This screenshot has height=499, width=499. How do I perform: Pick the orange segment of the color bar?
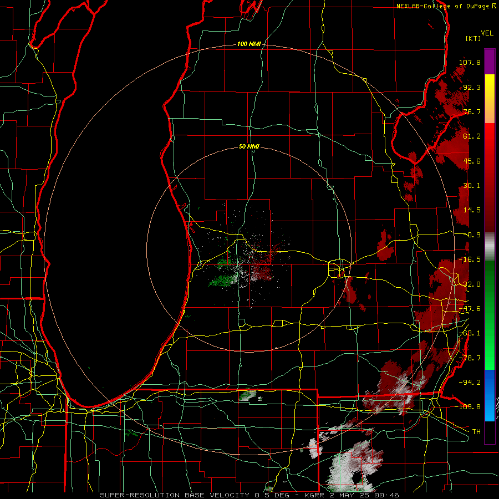coord(490,111)
